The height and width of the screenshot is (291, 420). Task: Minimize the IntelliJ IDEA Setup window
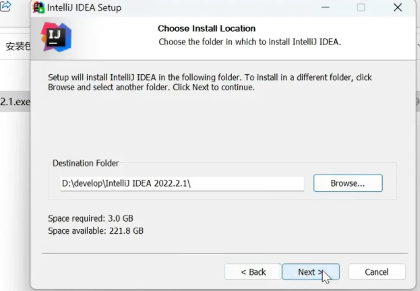(324, 7)
